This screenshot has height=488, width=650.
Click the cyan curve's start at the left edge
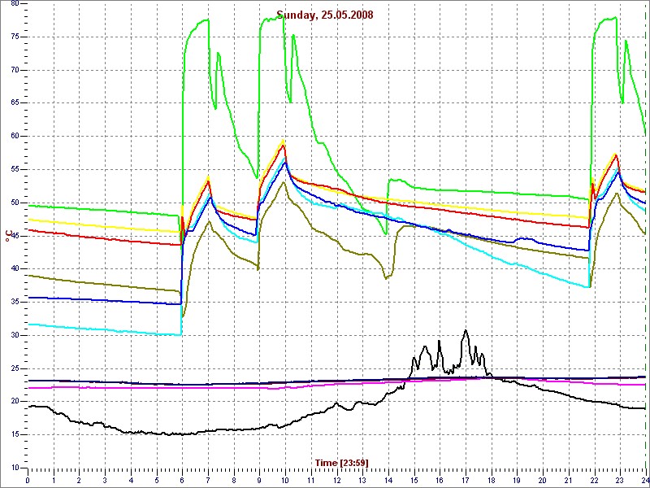pos(29,324)
